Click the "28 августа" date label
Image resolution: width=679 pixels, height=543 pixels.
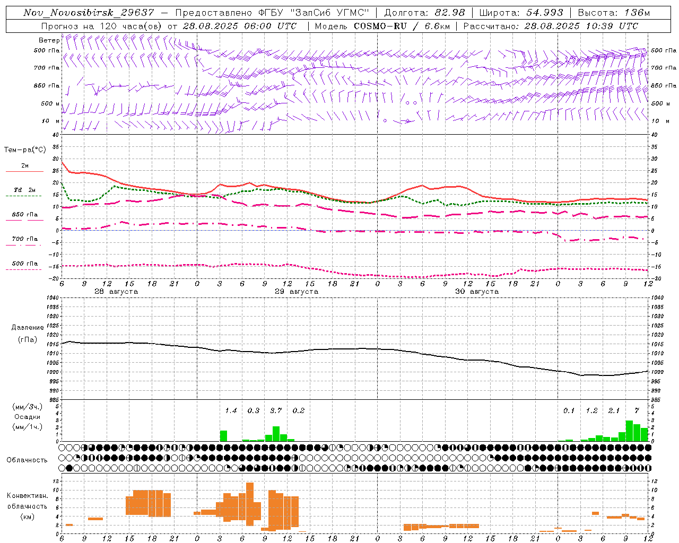point(116,292)
